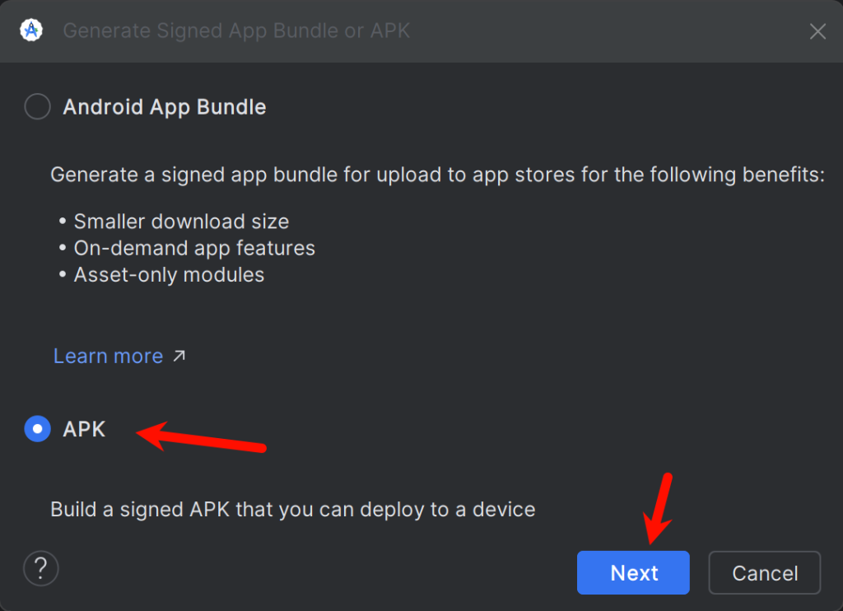Close the Generate Signed dialog
Image resolution: width=843 pixels, height=611 pixels.
[x=817, y=32]
